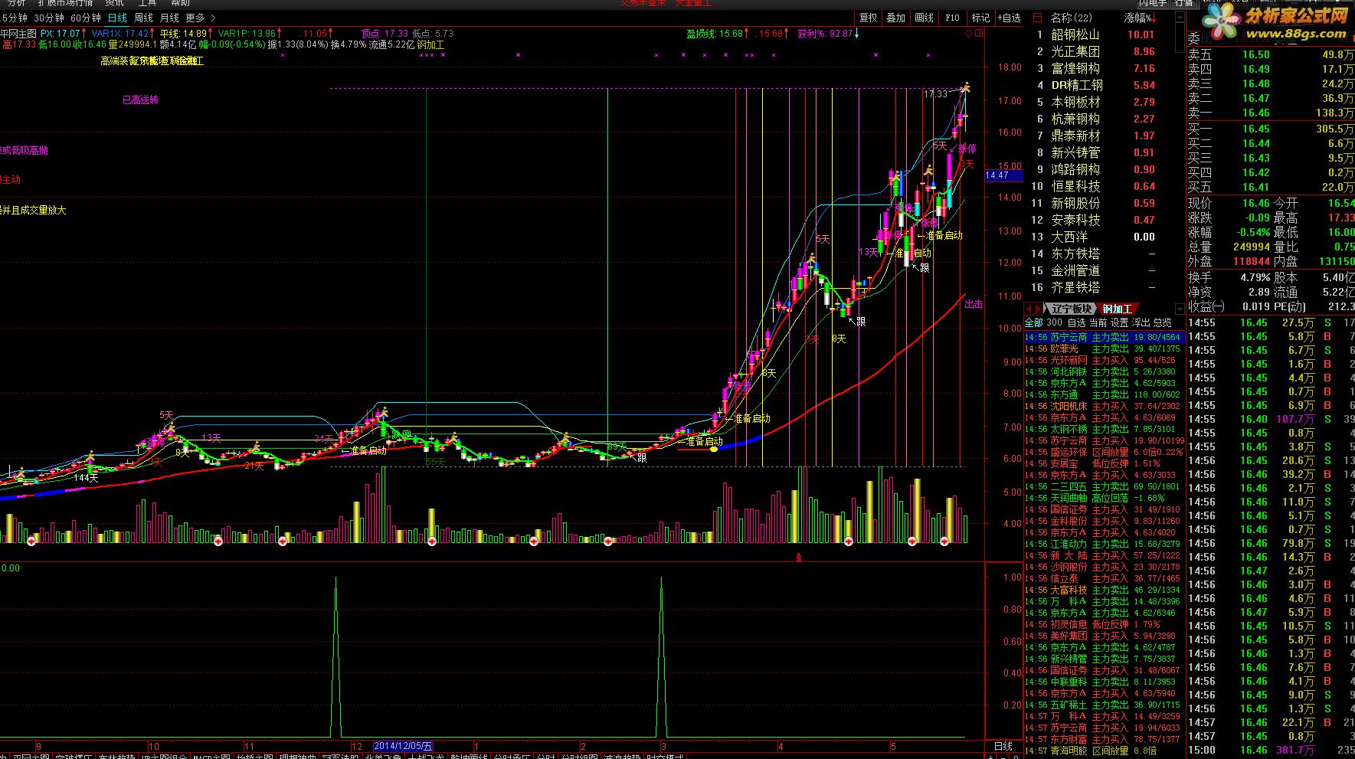Viewport: 1355px width, 759px height.
Task: Click the 卖五 price 16.50 quote
Action: tap(1255, 54)
